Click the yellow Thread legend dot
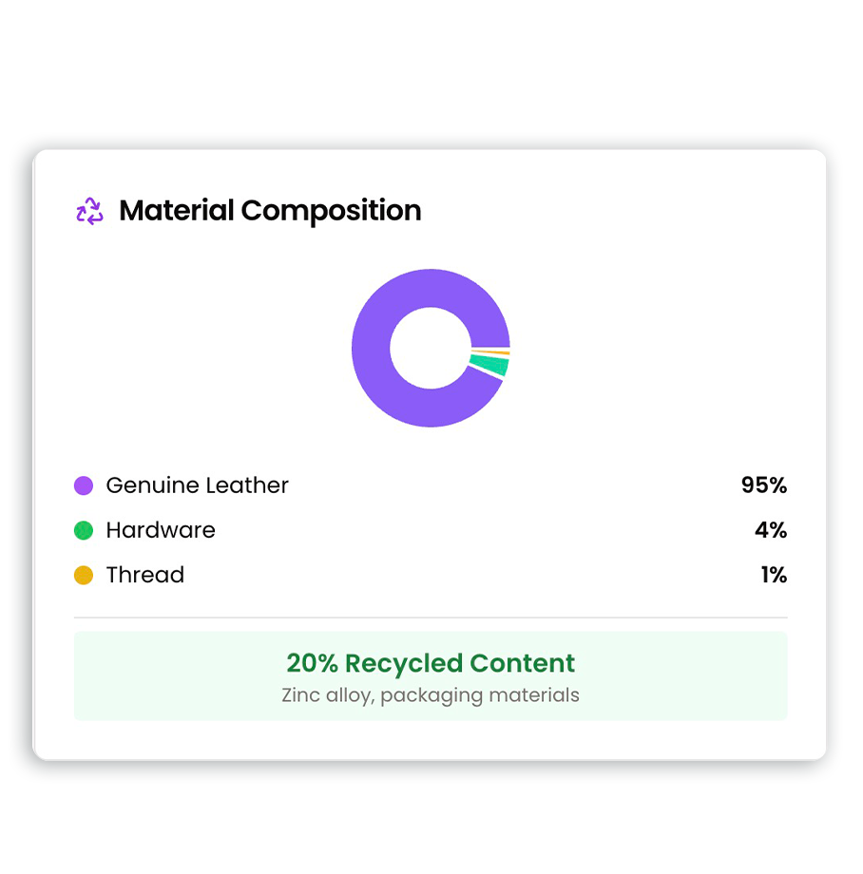This screenshot has height=874, width=863. pos(84,575)
